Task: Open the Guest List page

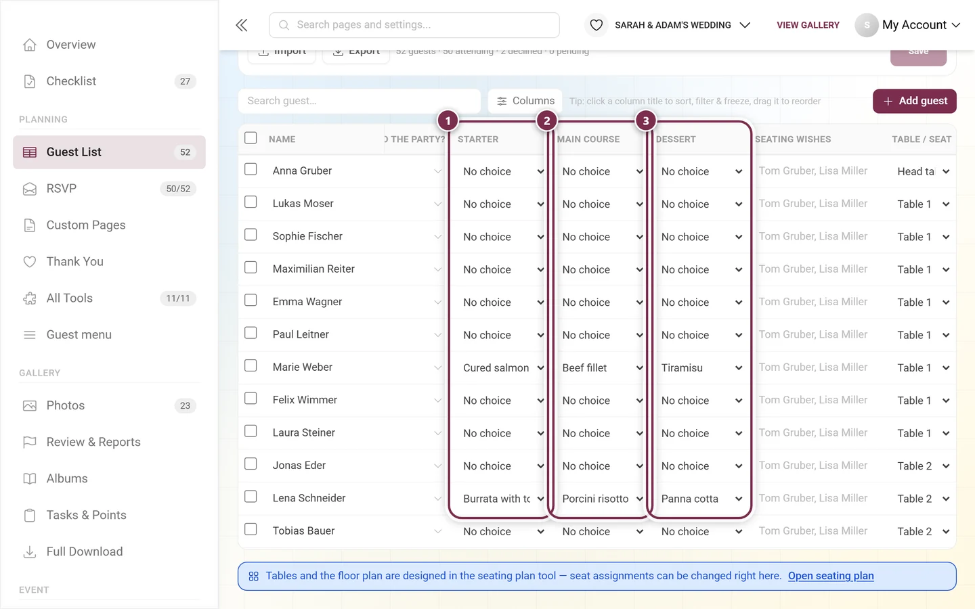Action: click(109, 152)
